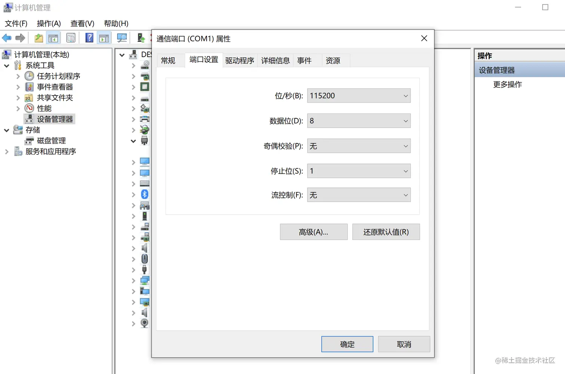Select the game controller HID device icon
Viewport: 565px width, 374px height.
pos(145,205)
